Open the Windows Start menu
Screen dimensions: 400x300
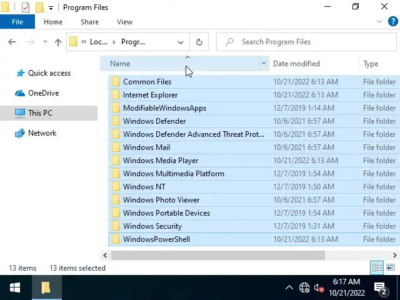[x=15, y=287]
